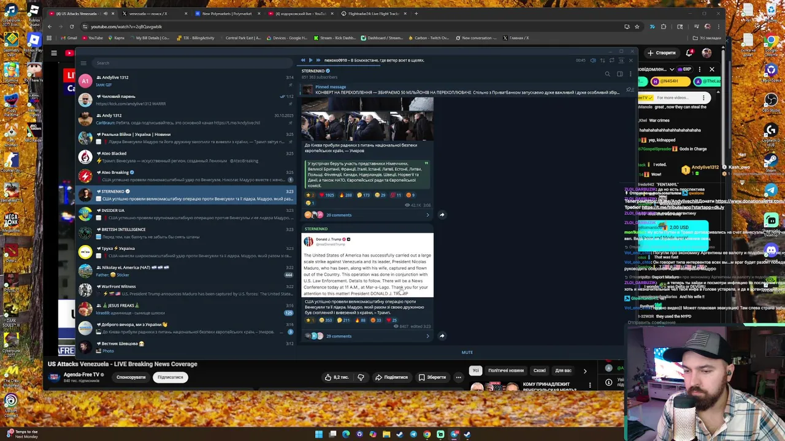785x441 pixels.
Task: Click MUTE button below channel
Action: (467, 352)
